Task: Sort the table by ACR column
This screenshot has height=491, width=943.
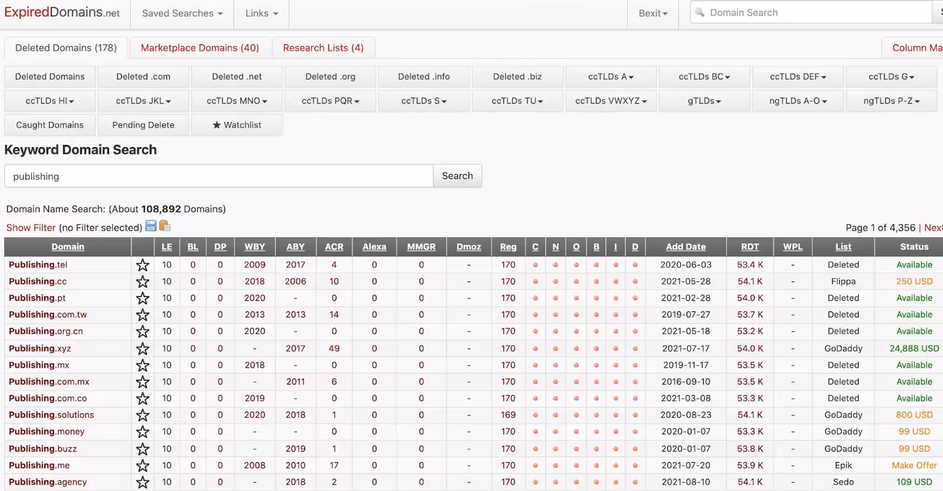Action: pos(334,247)
